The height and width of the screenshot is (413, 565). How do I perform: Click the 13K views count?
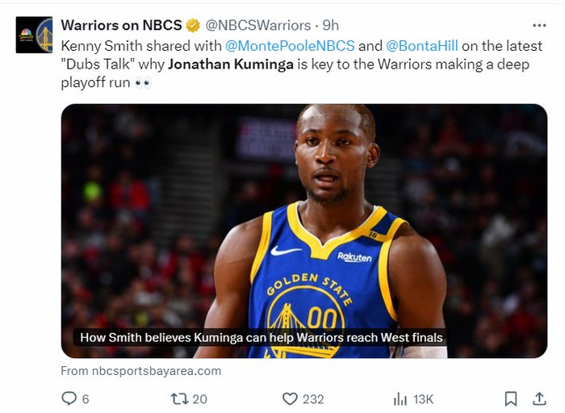(423, 398)
